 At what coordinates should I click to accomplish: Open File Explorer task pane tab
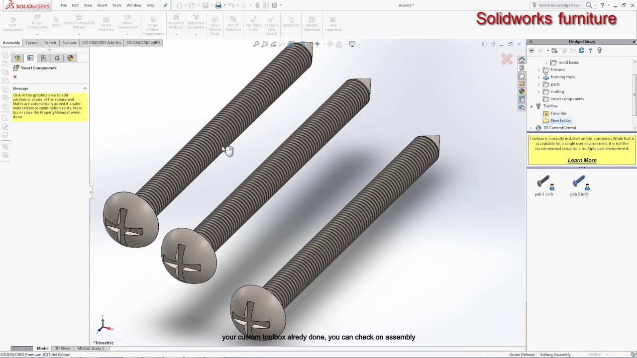(522, 76)
